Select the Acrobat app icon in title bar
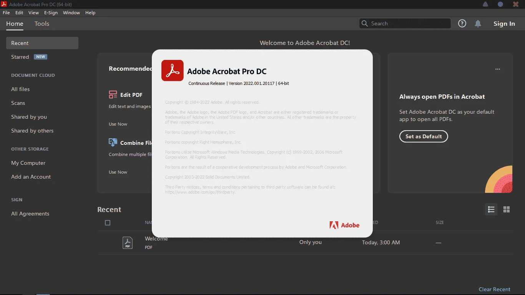This screenshot has width=525, height=295. point(4,4)
